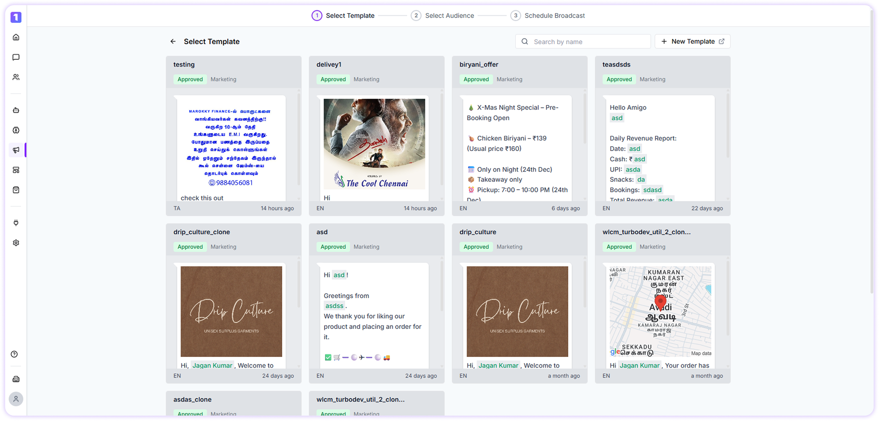Screen dimensions: 879x421
Task: Select the delivey1 template title
Action: [329, 64]
